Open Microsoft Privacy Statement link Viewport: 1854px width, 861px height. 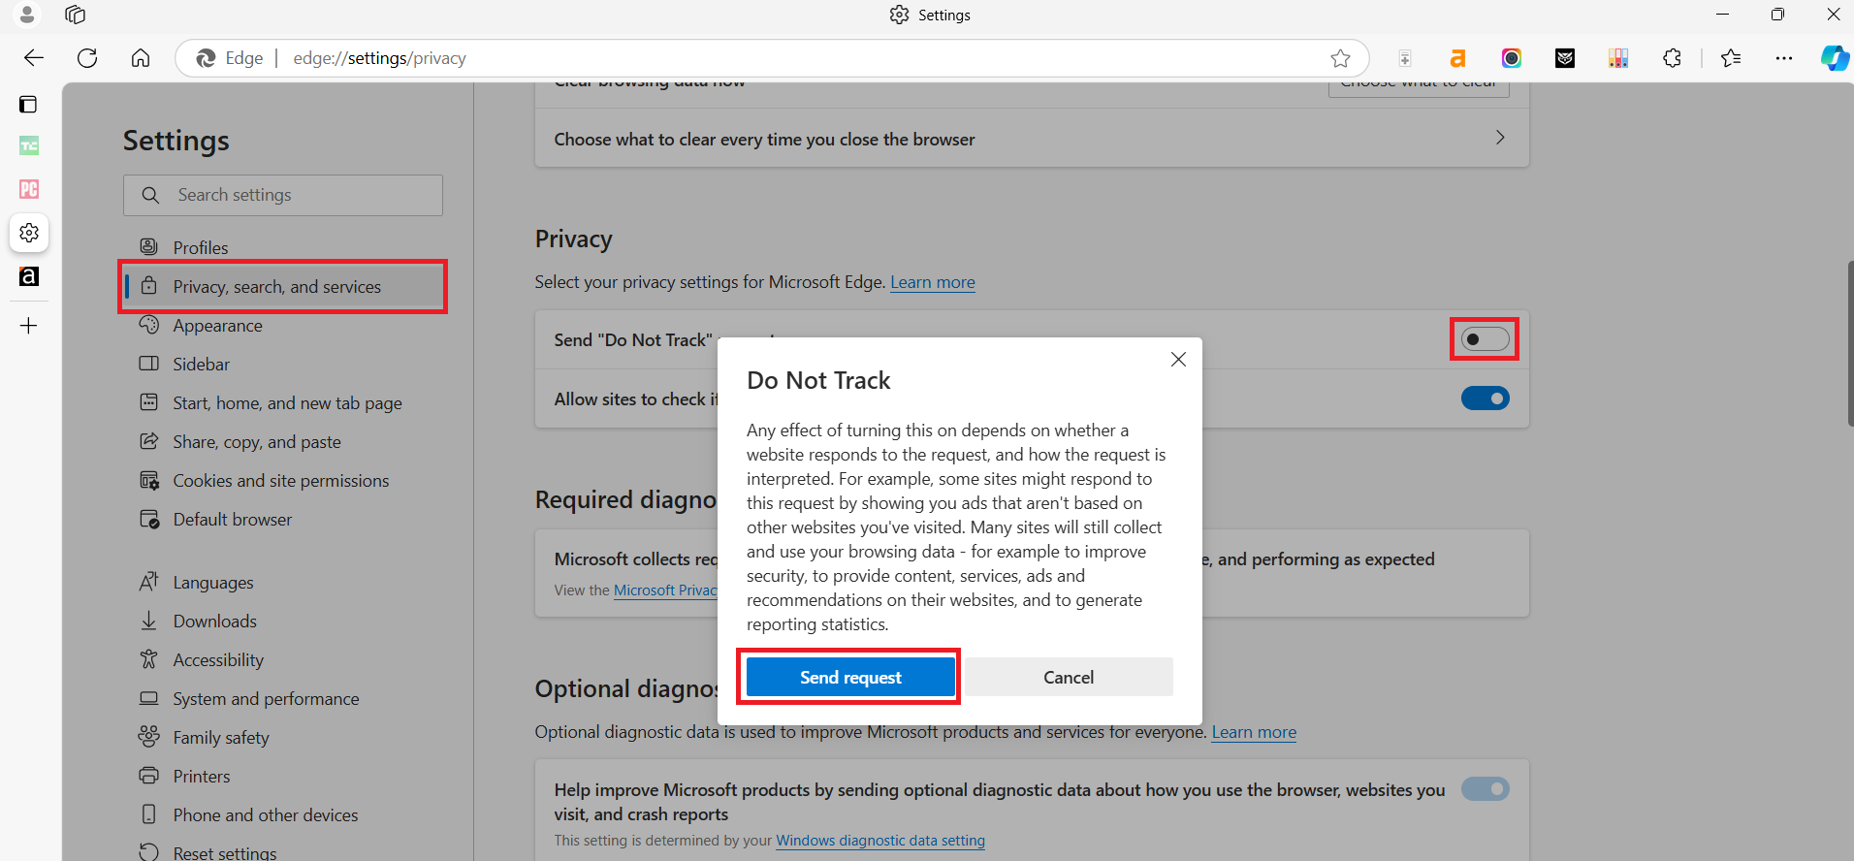(666, 590)
